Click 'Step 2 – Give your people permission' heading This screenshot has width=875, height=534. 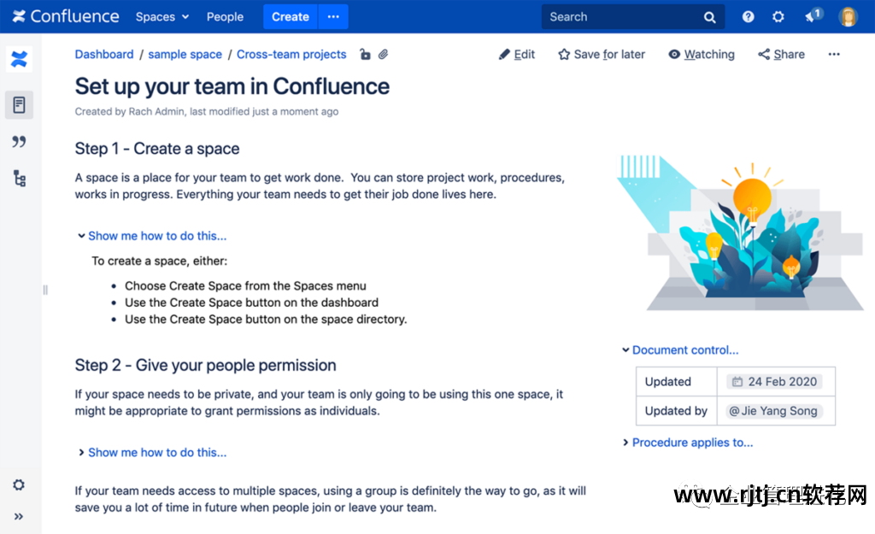205,366
